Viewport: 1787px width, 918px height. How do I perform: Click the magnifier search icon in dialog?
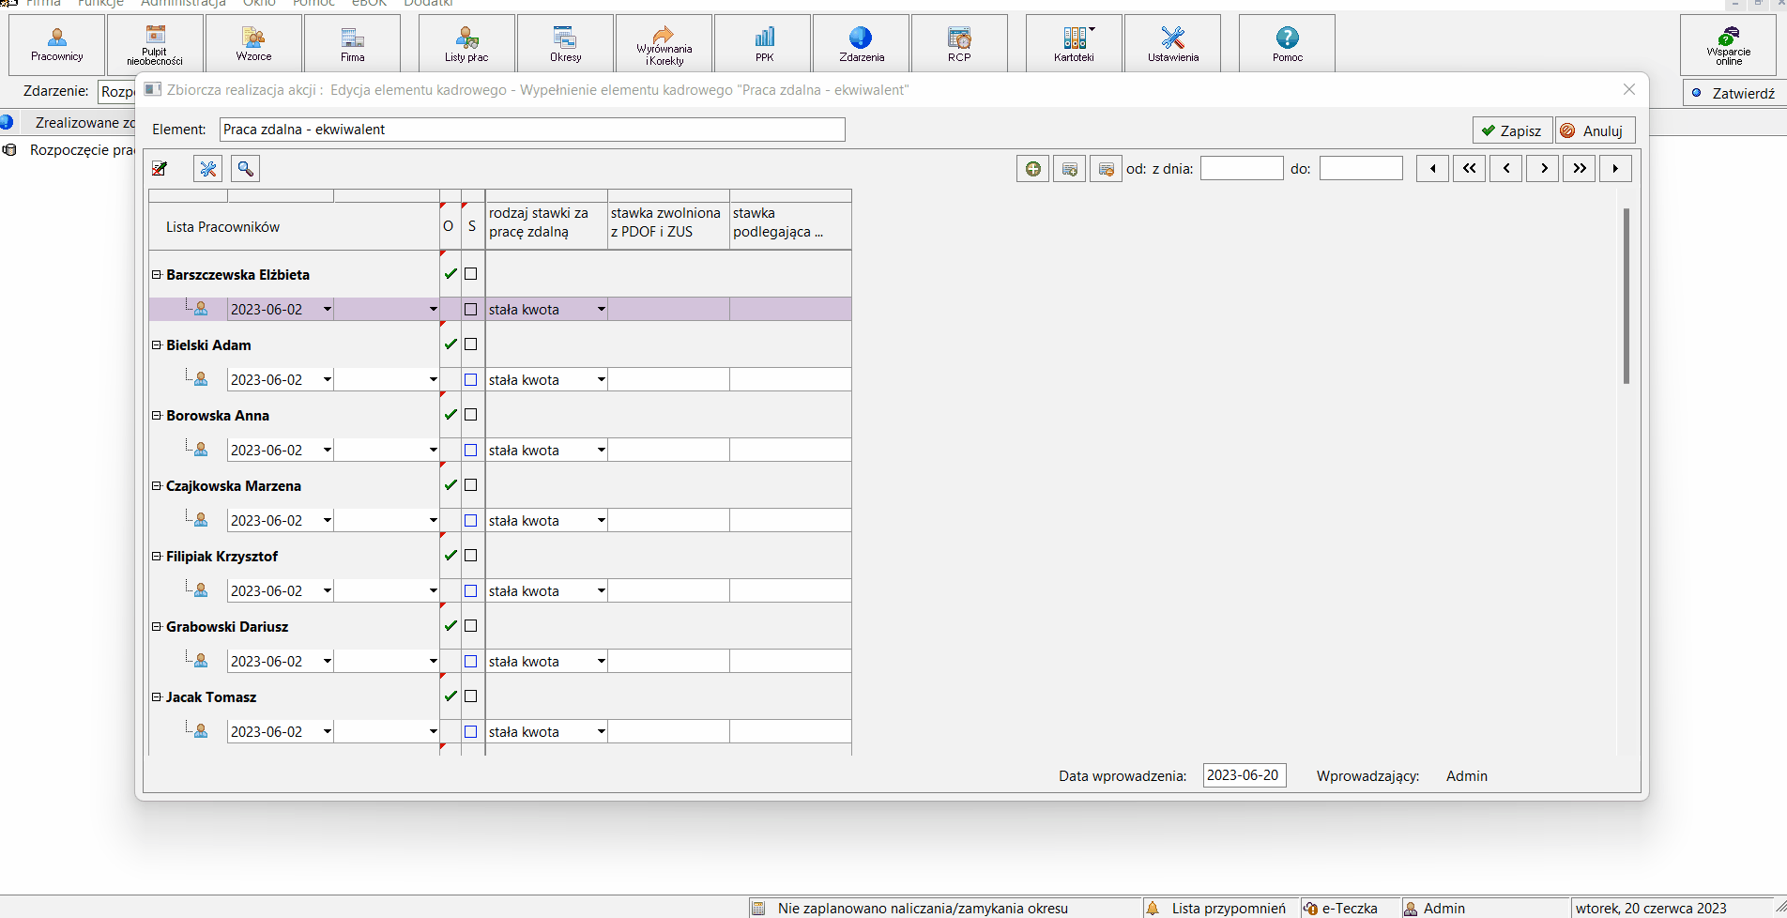point(245,169)
